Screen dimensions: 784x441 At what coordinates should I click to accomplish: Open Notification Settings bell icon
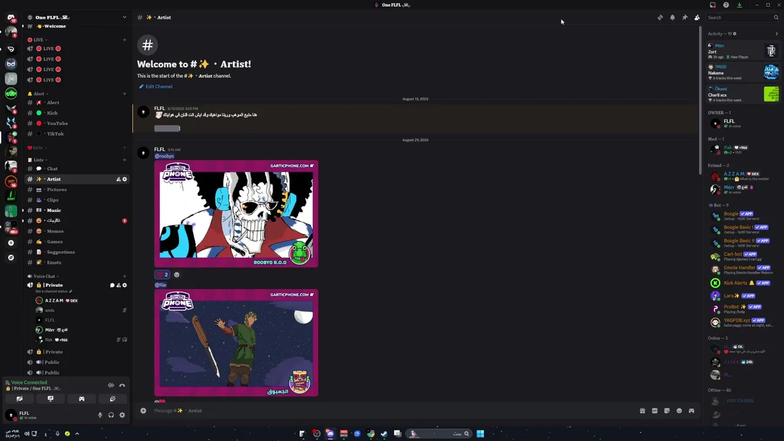tap(672, 18)
